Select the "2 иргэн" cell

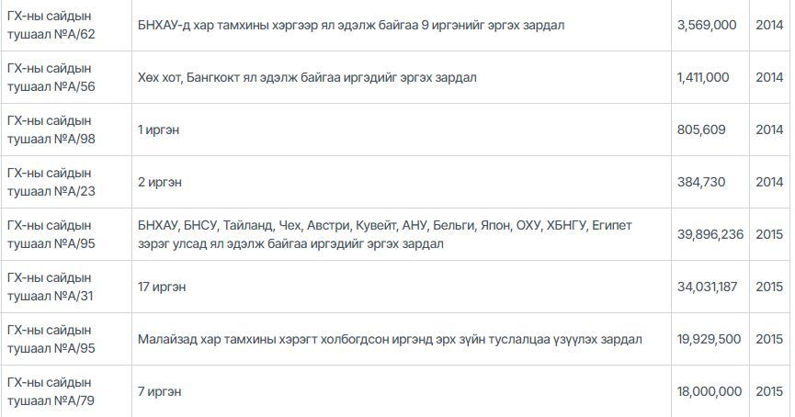click(159, 183)
